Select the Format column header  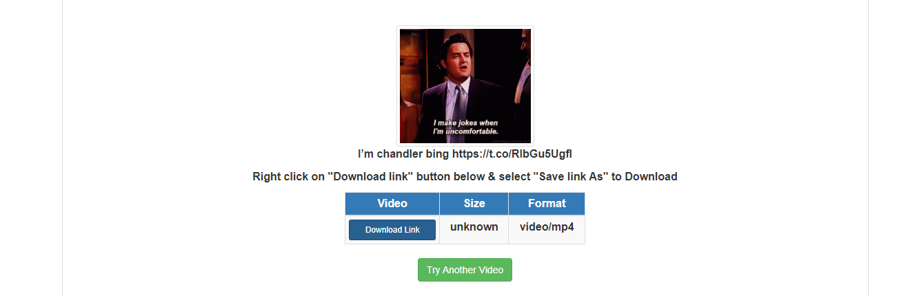[547, 204]
